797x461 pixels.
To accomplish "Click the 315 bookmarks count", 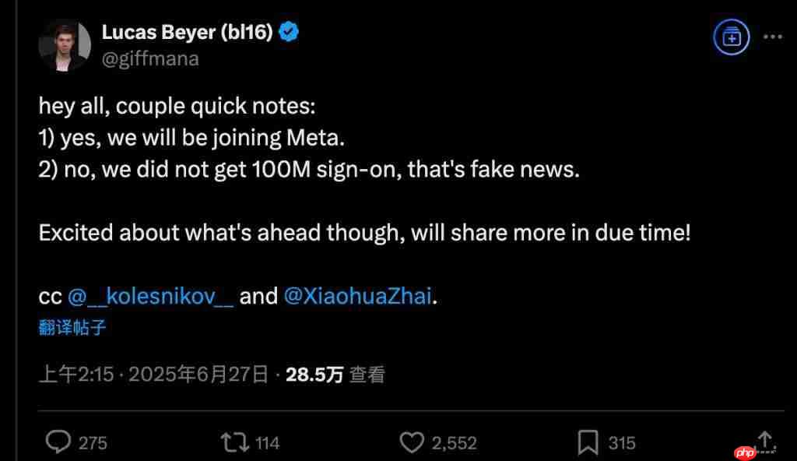I will coord(622,443).
